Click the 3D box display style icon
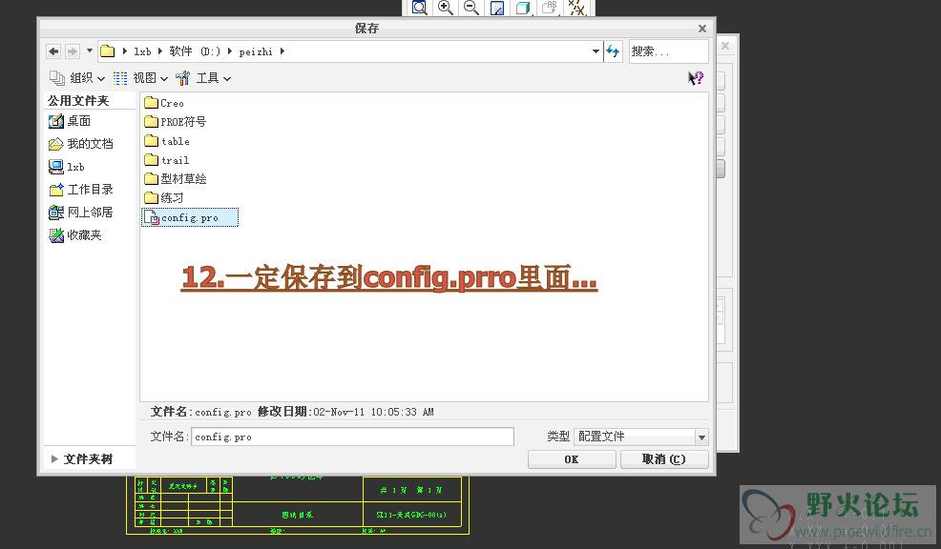941x549 pixels. (523, 8)
